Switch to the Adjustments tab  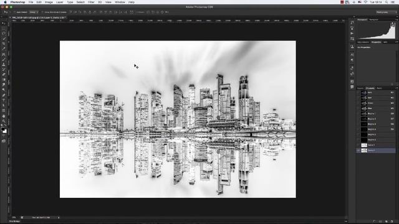363,42
